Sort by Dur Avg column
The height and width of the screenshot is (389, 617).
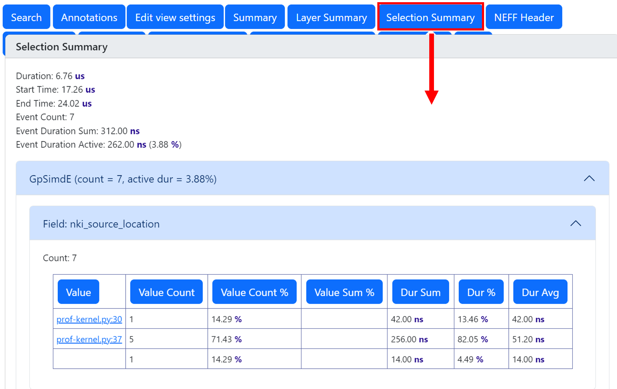[x=540, y=292]
